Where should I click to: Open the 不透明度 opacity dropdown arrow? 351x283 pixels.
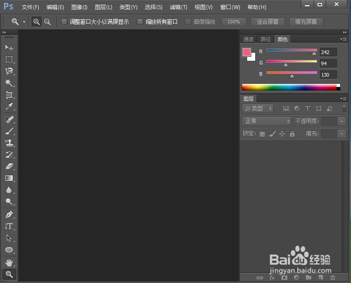tap(342, 121)
